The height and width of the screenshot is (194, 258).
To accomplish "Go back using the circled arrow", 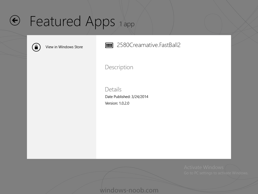I will (15, 20).
